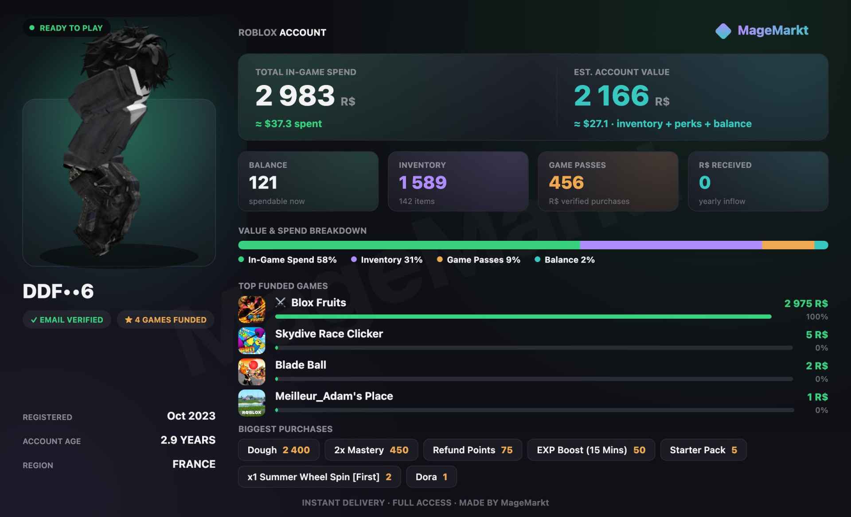851x517 pixels.
Task: Select the Dough 2 400 purchase chip
Action: tap(279, 450)
